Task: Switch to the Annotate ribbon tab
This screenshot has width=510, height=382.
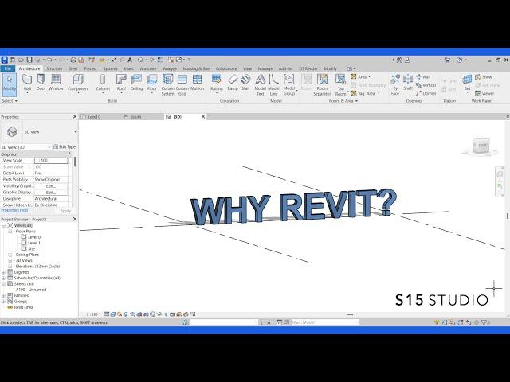Action: tap(148, 68)
